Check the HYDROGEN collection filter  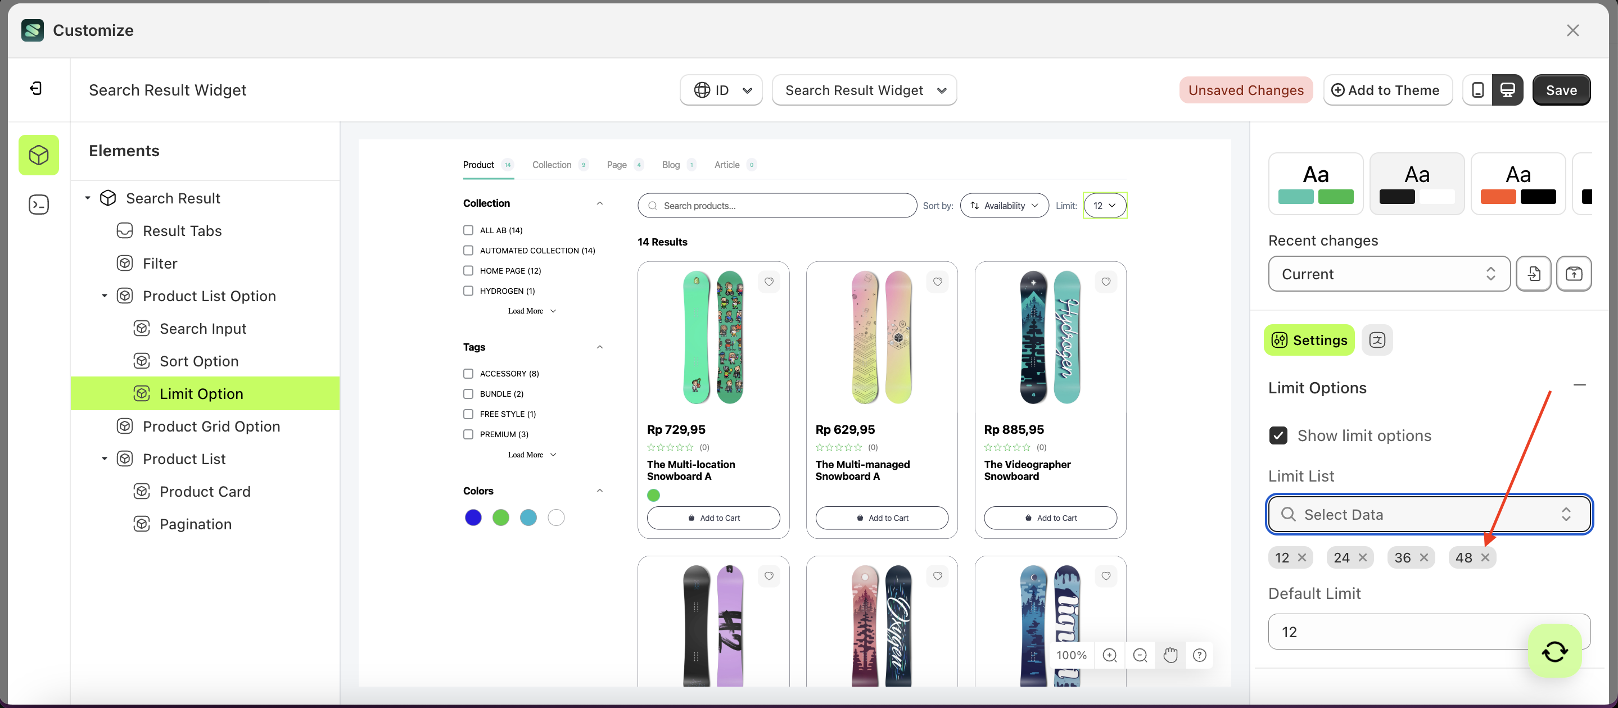(x=468, y=291)
